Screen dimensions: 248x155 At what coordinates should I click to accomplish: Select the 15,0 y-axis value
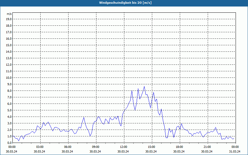click(9, 45)
